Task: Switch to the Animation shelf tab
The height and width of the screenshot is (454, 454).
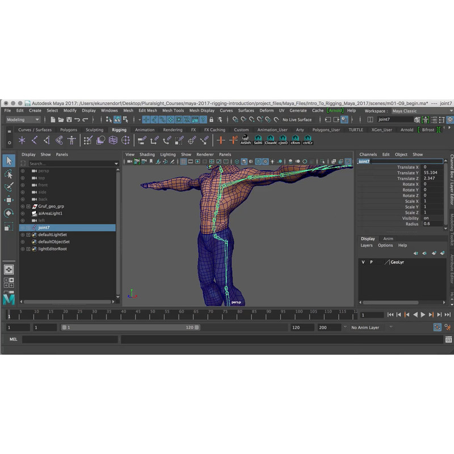Action: (x=145, y=130)
